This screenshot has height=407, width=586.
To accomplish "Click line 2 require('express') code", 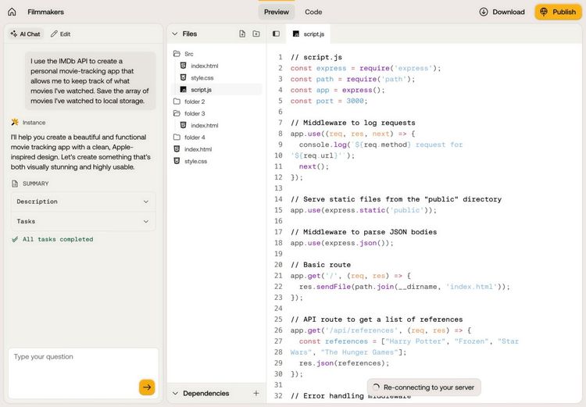I will coord(366,68).
